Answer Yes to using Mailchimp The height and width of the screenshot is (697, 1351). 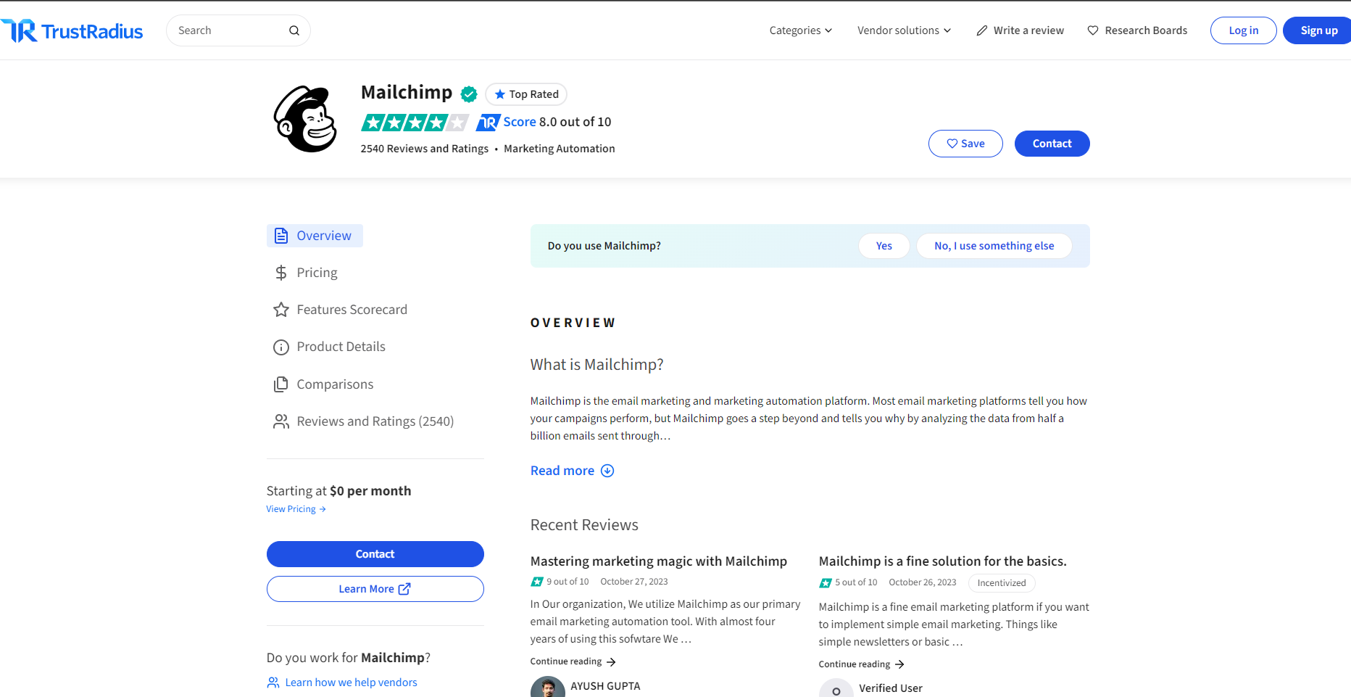click(884, 246)
